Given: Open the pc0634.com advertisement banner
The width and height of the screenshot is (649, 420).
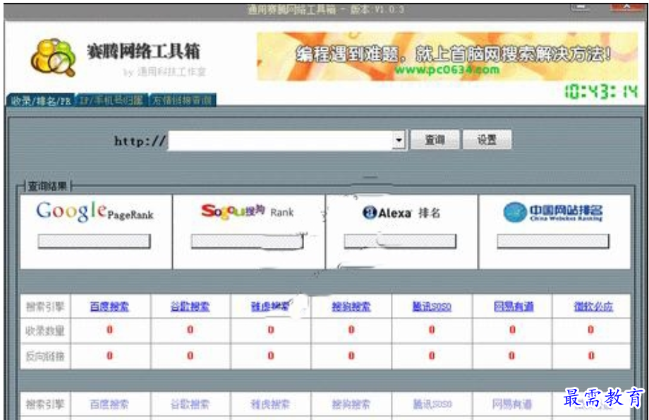Looking at the screenshot, I should (447, 56).
